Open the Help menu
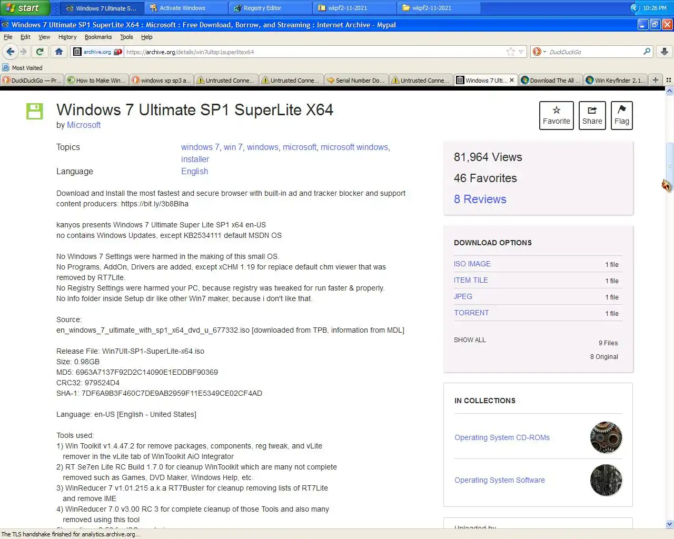Screen dimensions: 674x539 (146, 37)
